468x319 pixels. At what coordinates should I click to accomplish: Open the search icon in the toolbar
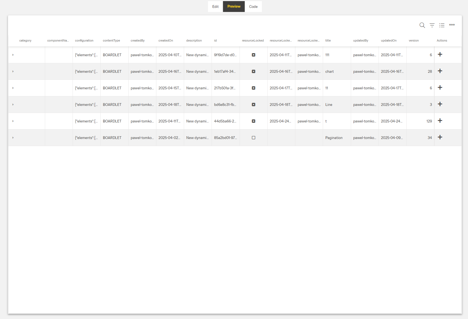tap(422, 25)
